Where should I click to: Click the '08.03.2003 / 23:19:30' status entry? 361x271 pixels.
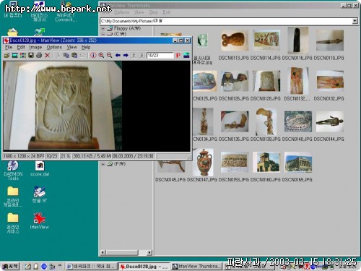coord(133,156)
